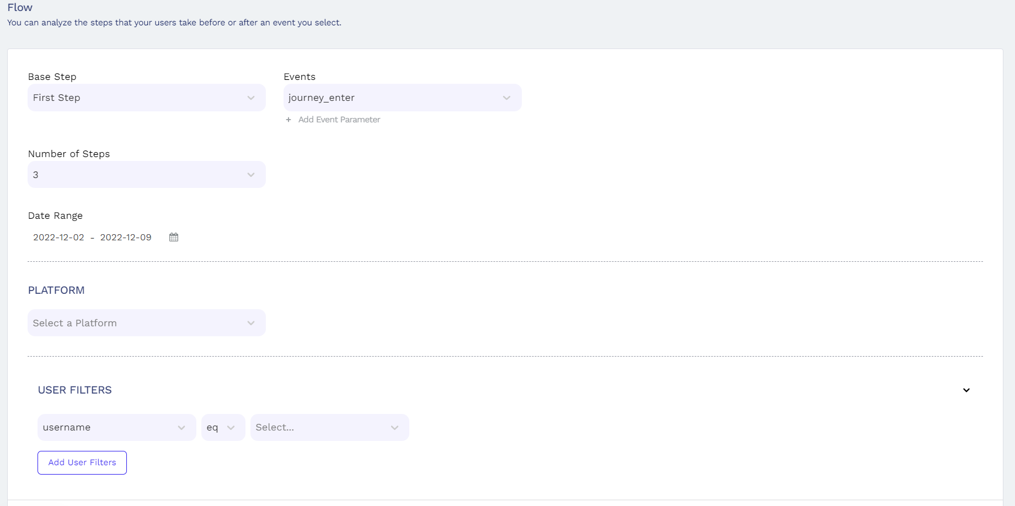Click the Add User Filters button
This screenshot has width=1015, height=506.
(82, 462)
